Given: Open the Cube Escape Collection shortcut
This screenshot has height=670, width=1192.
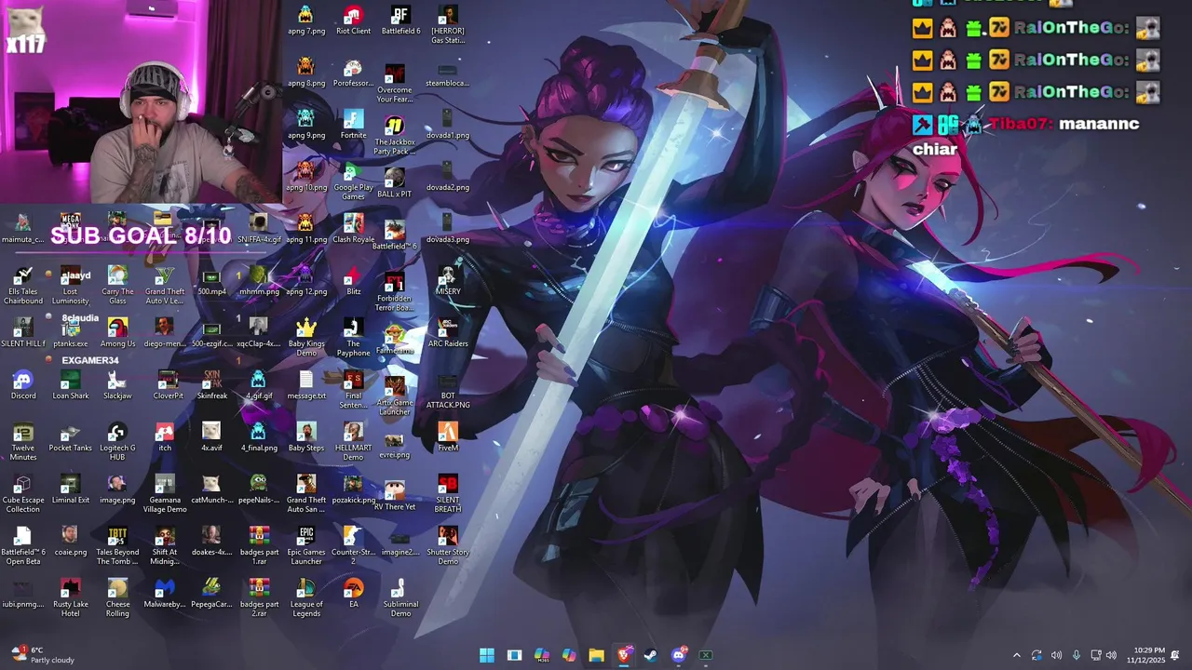Looking at the screenshot, I should point(23,494).
